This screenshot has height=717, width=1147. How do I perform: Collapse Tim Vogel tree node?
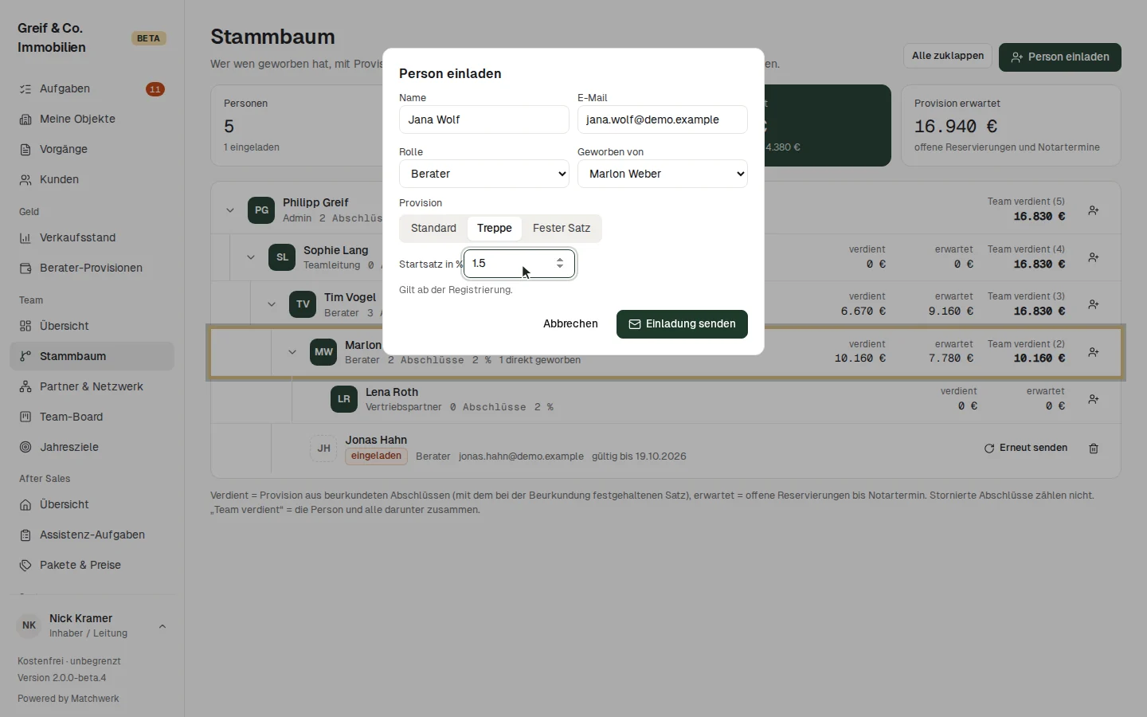(272, 304)
